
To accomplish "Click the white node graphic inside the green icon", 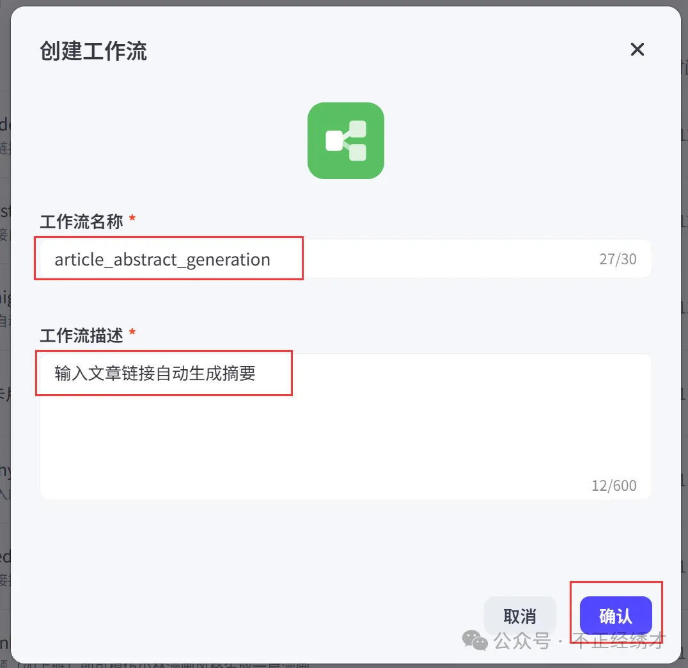I will pos(346,141).
